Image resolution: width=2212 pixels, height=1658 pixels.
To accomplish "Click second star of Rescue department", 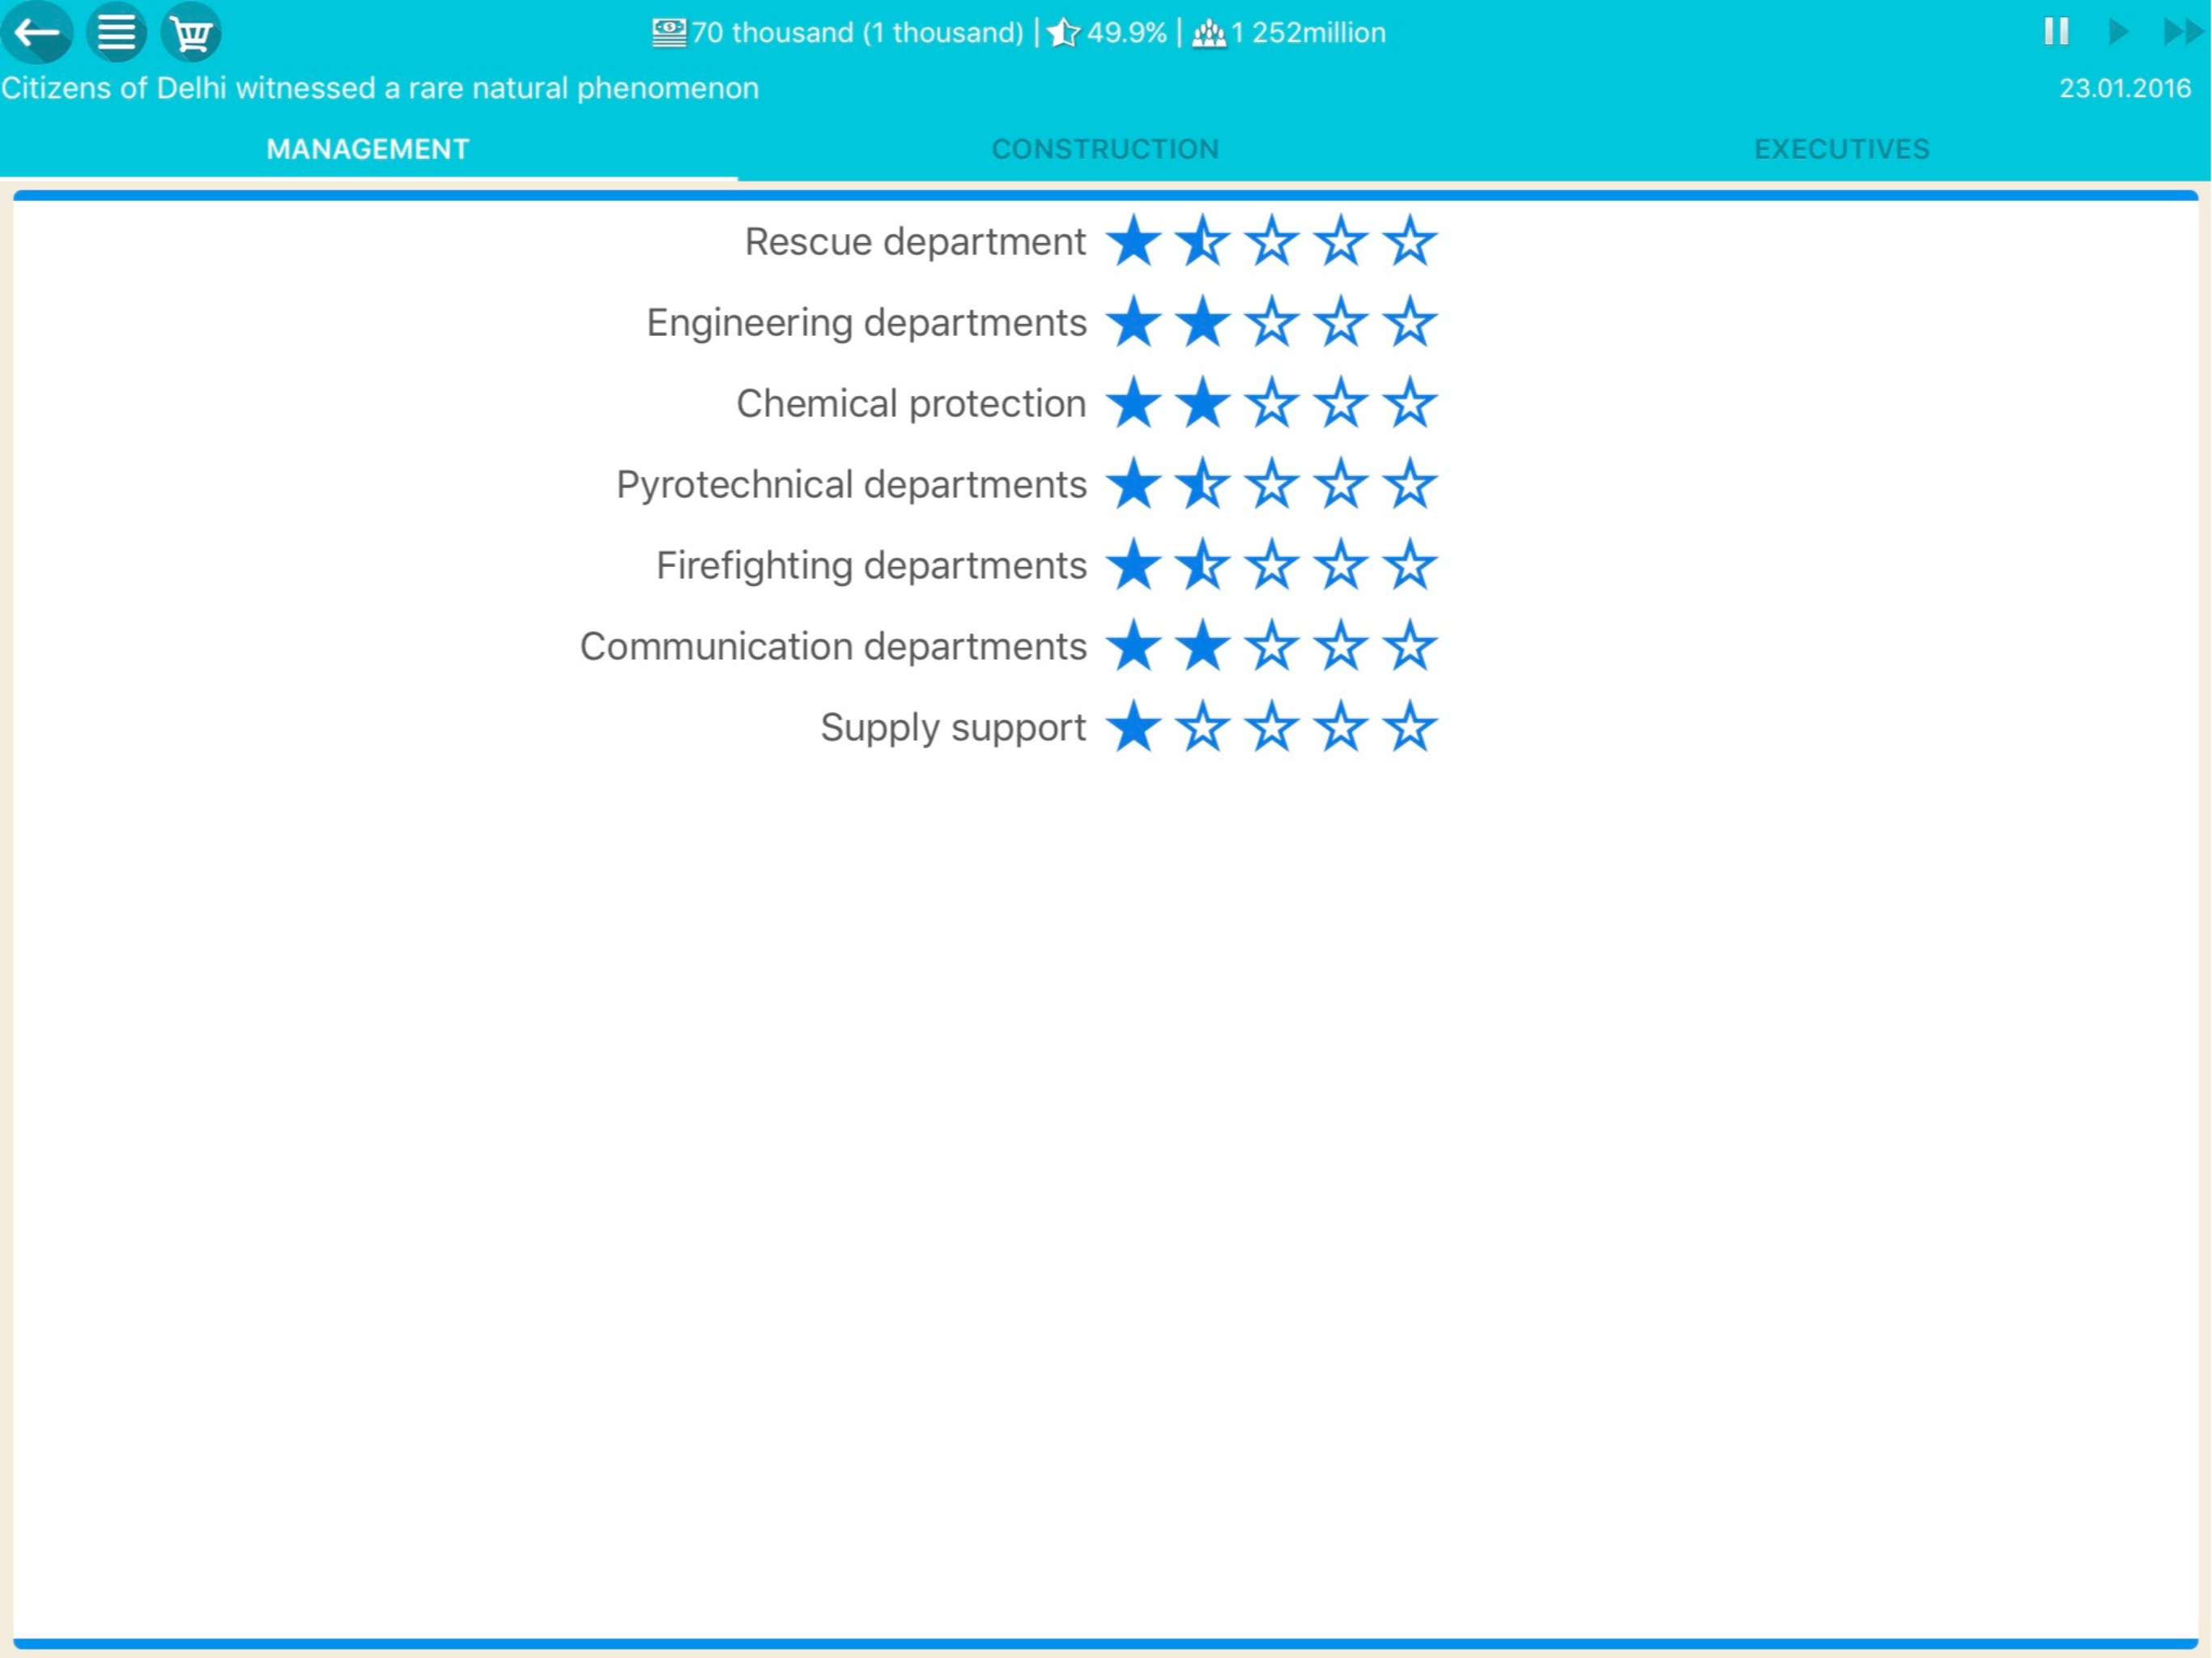I will [1202, 242].
